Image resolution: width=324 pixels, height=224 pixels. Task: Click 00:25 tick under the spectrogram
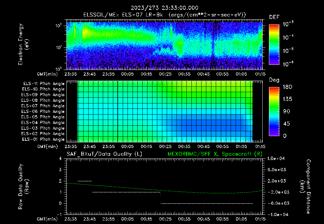click(165, 74)
